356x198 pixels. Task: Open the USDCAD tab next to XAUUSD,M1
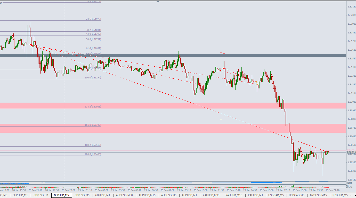point(276,195)
